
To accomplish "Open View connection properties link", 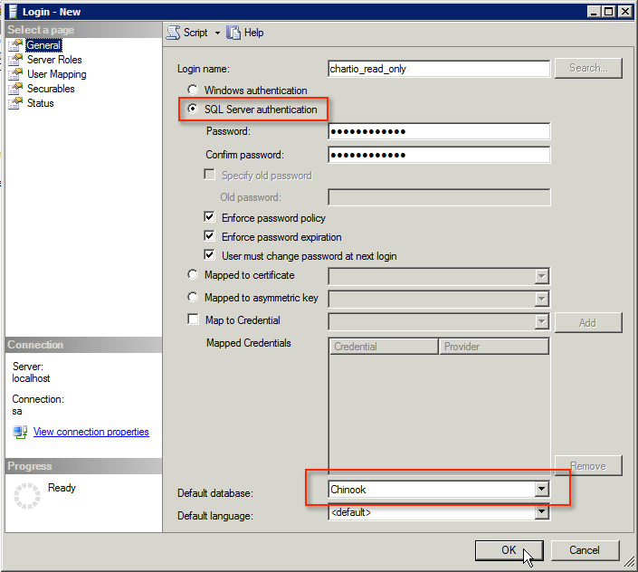I will tap(90, 433).
